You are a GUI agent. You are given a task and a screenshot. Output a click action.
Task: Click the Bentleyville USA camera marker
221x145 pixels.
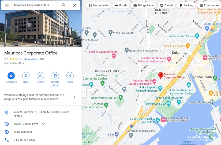pos(168,104)
